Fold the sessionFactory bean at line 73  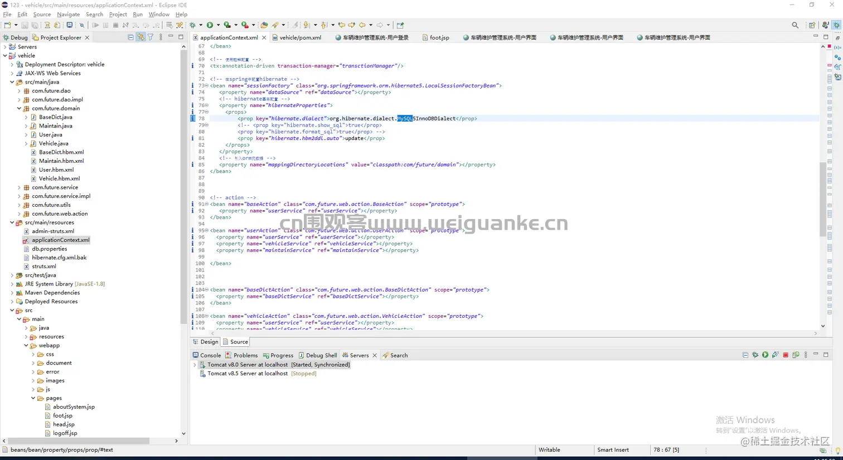point(206,86)
